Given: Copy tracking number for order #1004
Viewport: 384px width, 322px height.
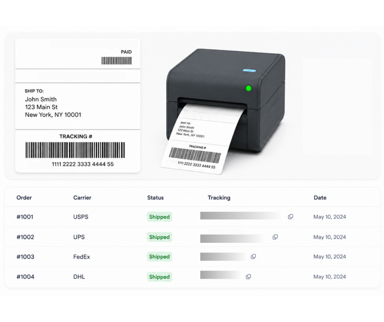Looking at the screenshot, I should [x=248, y=277].
